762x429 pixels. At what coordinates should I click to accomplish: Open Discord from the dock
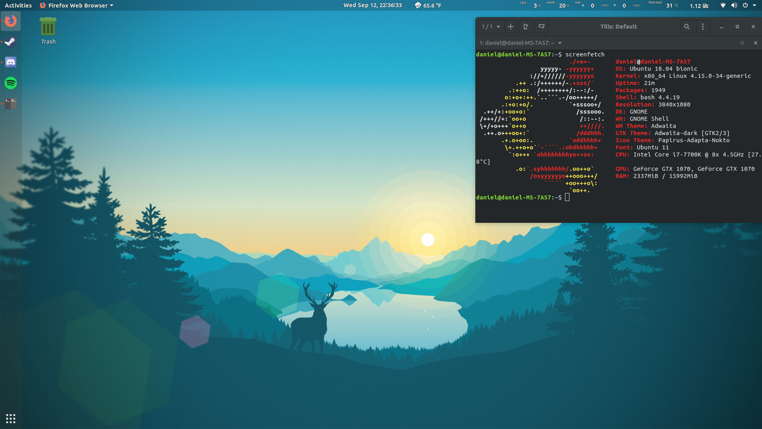(x=11, y=62)
